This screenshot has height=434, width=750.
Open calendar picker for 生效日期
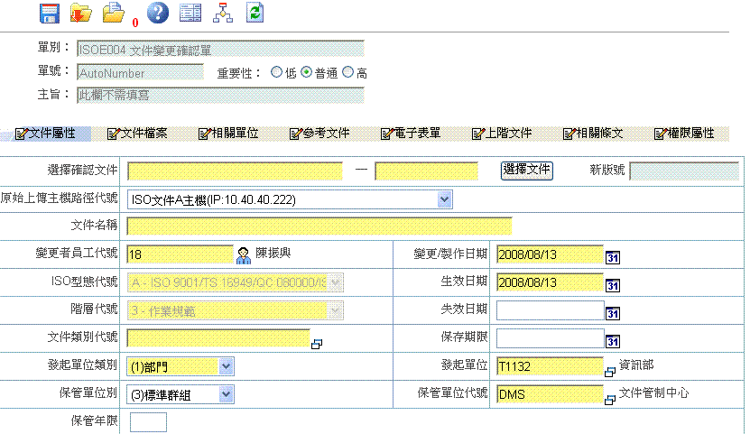click(x=613, y=286)
